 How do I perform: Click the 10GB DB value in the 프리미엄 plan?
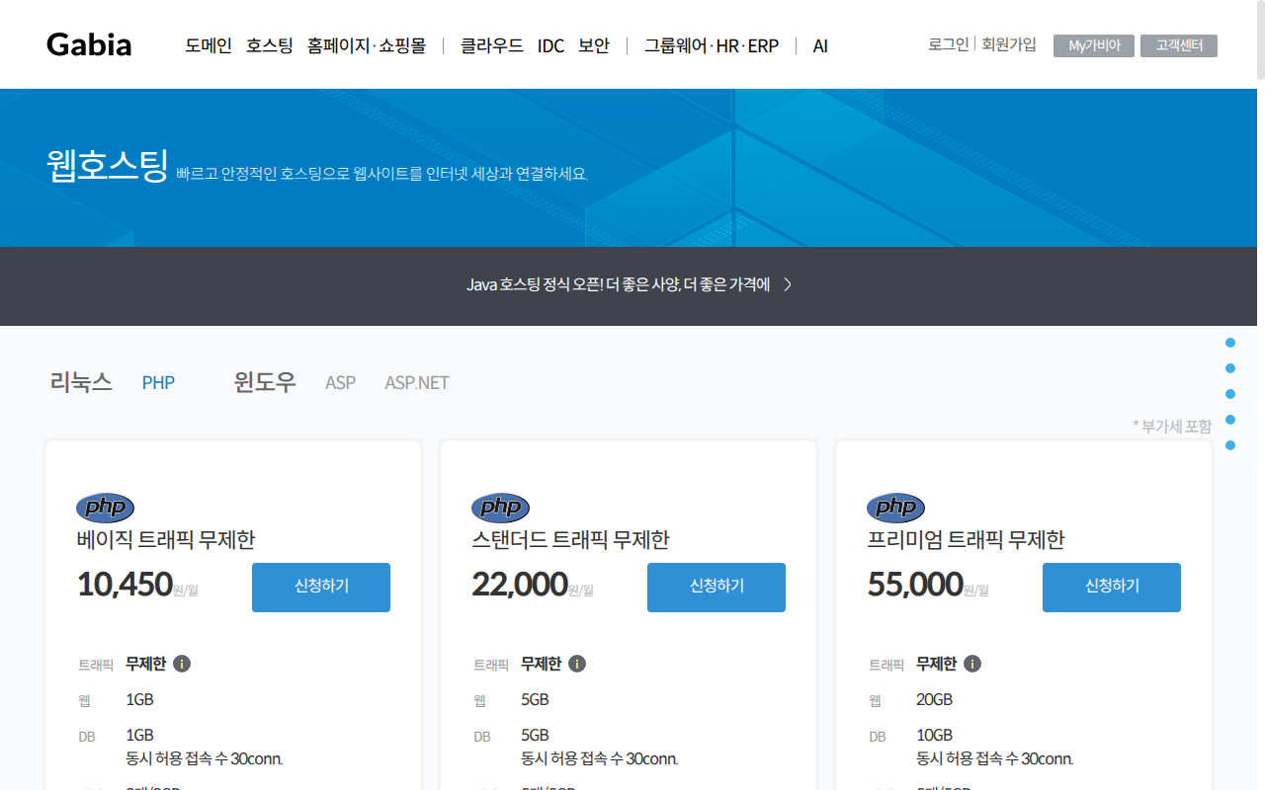point(935,736)
